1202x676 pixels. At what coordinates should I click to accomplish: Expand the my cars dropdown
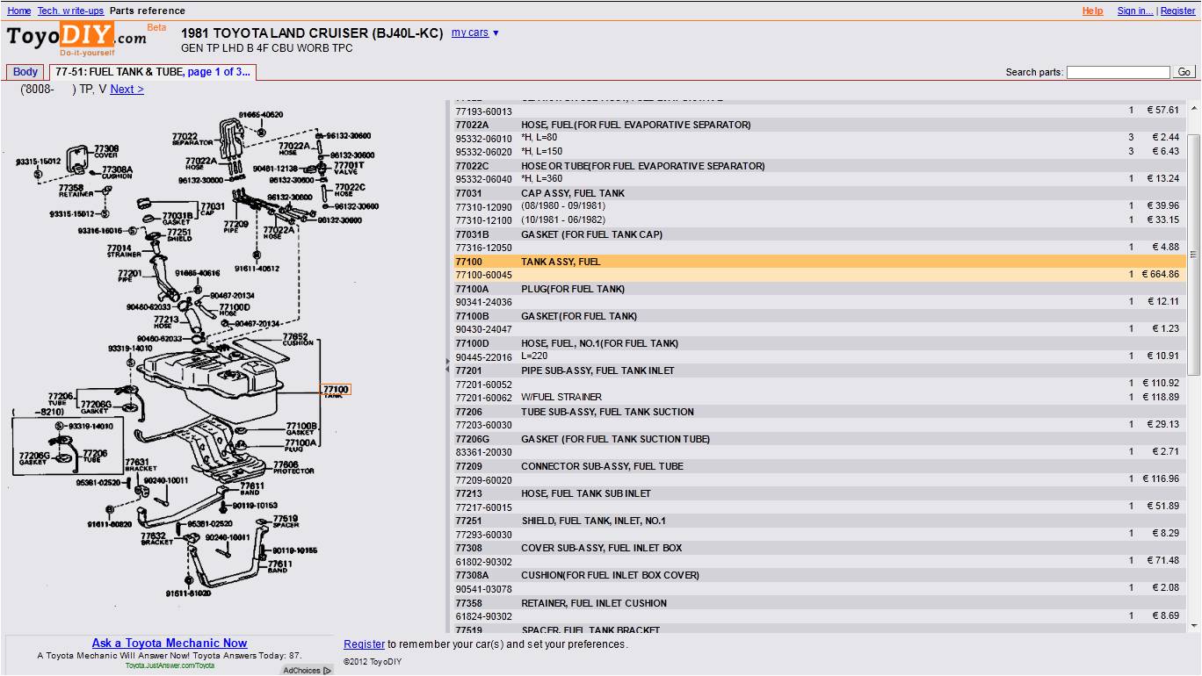(x=474, y=32)
